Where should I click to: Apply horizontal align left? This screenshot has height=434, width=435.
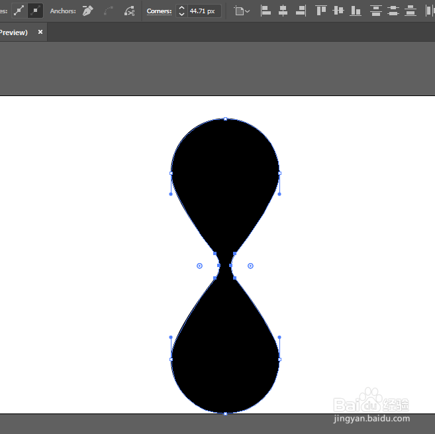[x=266, y=11]
